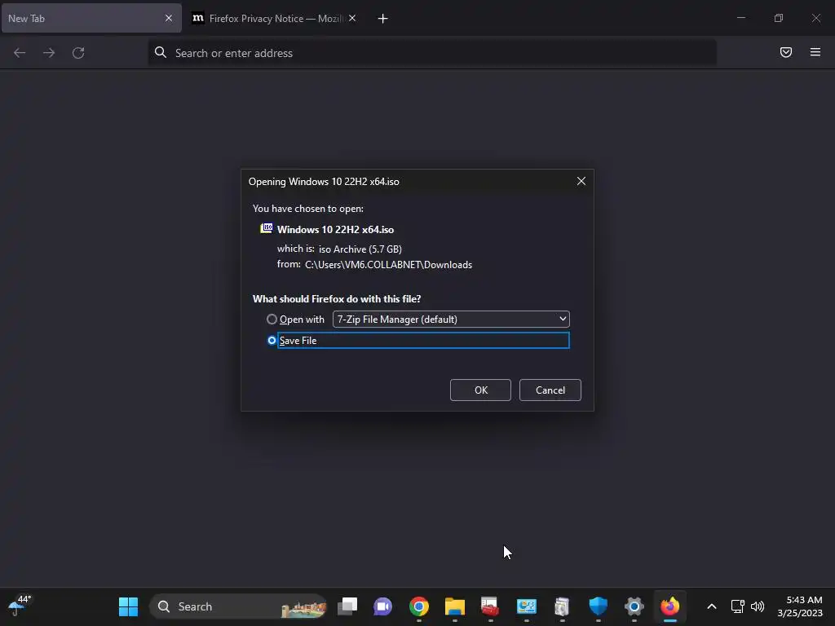The height and width of the screenshot is (626, 835).
Task: Click the Downloads path text in dialog
Action: click(x=389, y=265)
